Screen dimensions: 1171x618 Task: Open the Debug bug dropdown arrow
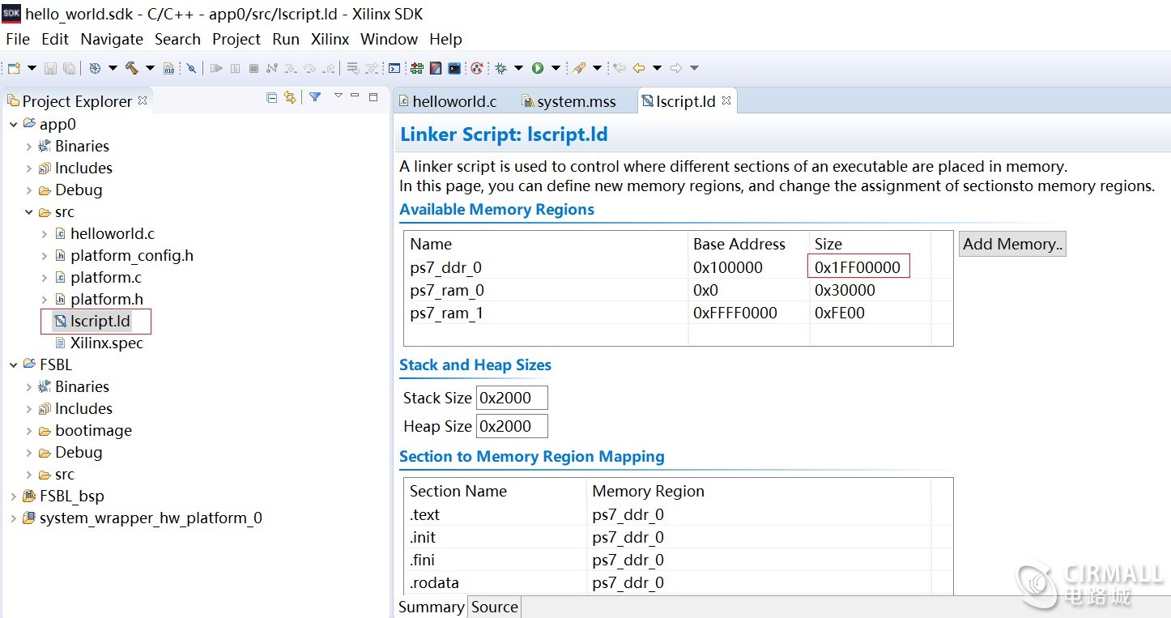tap(518, 68)
